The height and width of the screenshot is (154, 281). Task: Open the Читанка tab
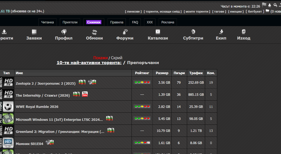[x=47, y=22]
